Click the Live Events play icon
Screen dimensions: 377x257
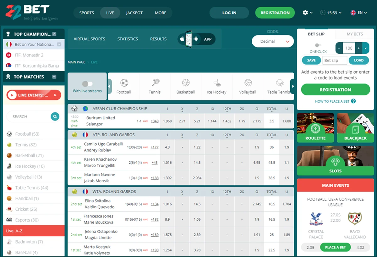pyautogui.click(x=12, y=95)
